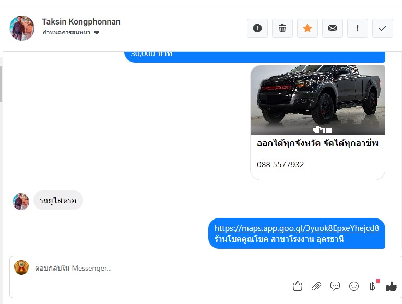Screen dimensions: 402x304
Task: Open Taksin Kongphonnan's profile name
Action: click(x=81, y=22)
